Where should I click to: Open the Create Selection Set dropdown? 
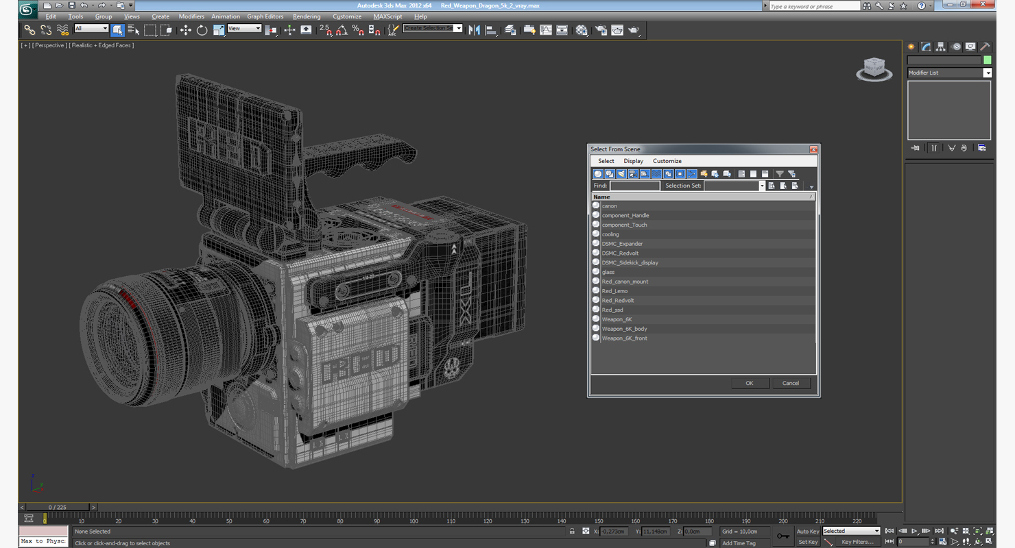pyautogui.click(x=433, y=29)
